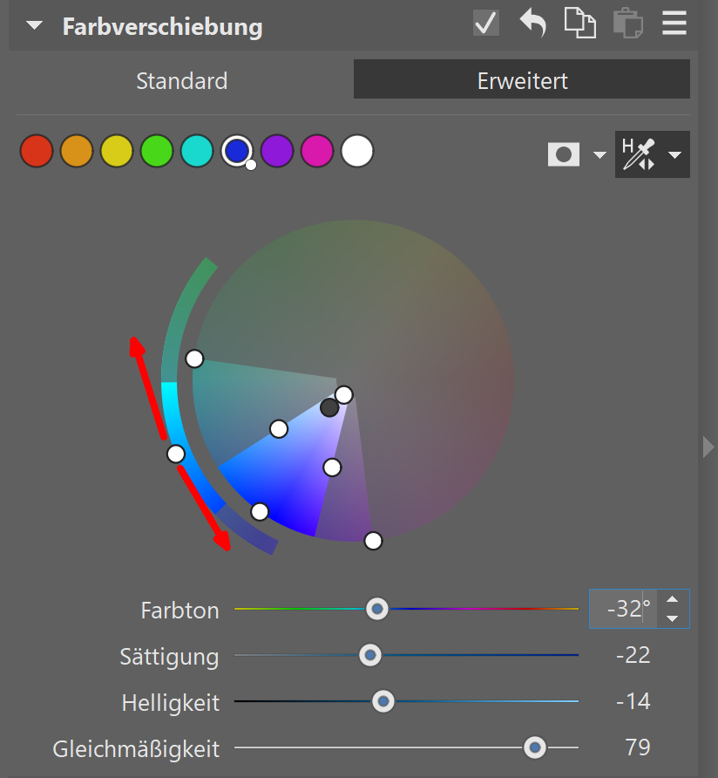The image size is (718, 778).
Task: Select the magenta color swatch
Action: pos(317,151)
